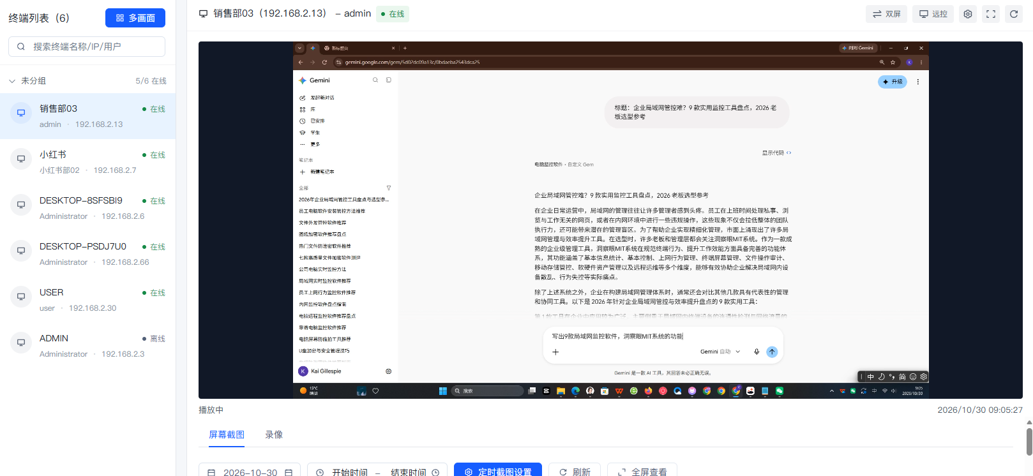1033x476 pixels.
Task: Click 显示代码 in the Gemini conversation
Action: click(776, 153)
